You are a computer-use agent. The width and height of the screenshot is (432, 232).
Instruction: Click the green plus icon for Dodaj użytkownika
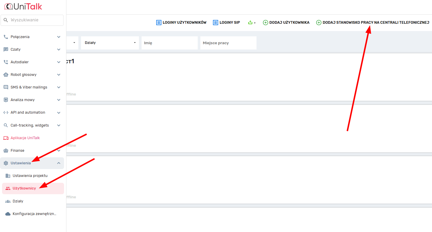266,23
